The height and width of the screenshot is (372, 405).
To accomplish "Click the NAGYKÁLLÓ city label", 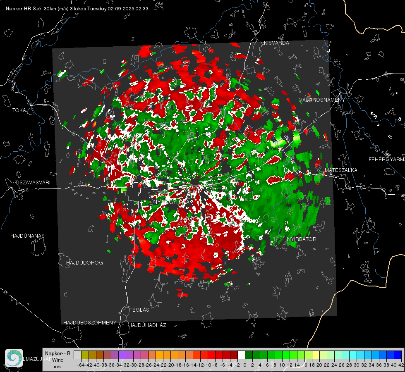I will 196,218.
